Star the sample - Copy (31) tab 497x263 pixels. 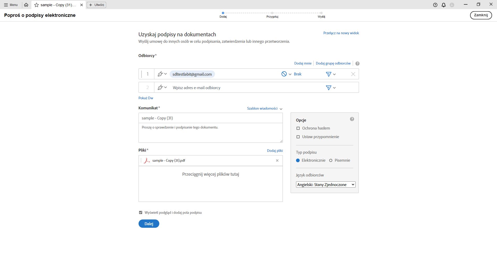point(37,5)
